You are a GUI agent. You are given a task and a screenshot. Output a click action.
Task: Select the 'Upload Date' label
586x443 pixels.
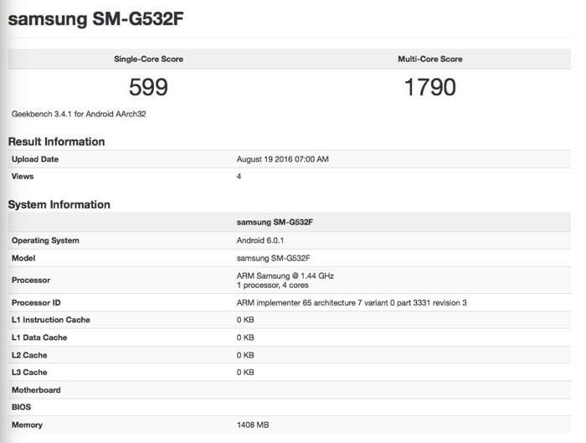[x=35, y=159]
